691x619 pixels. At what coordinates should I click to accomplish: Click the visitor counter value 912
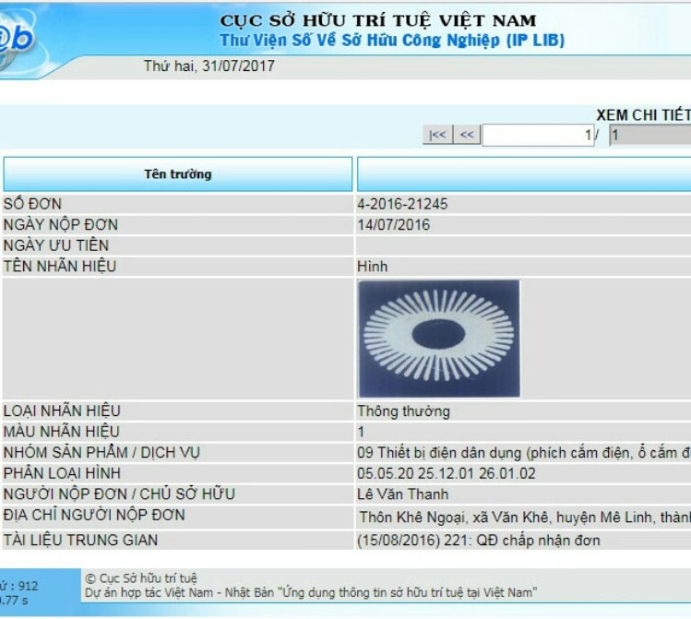[x=29, y=586]
